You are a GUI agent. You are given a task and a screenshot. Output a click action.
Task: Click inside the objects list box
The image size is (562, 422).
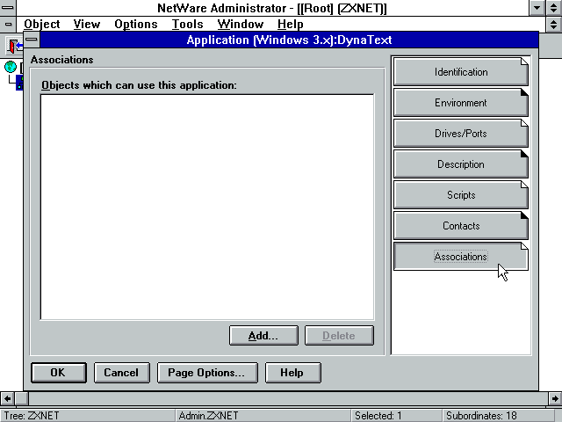207,207
